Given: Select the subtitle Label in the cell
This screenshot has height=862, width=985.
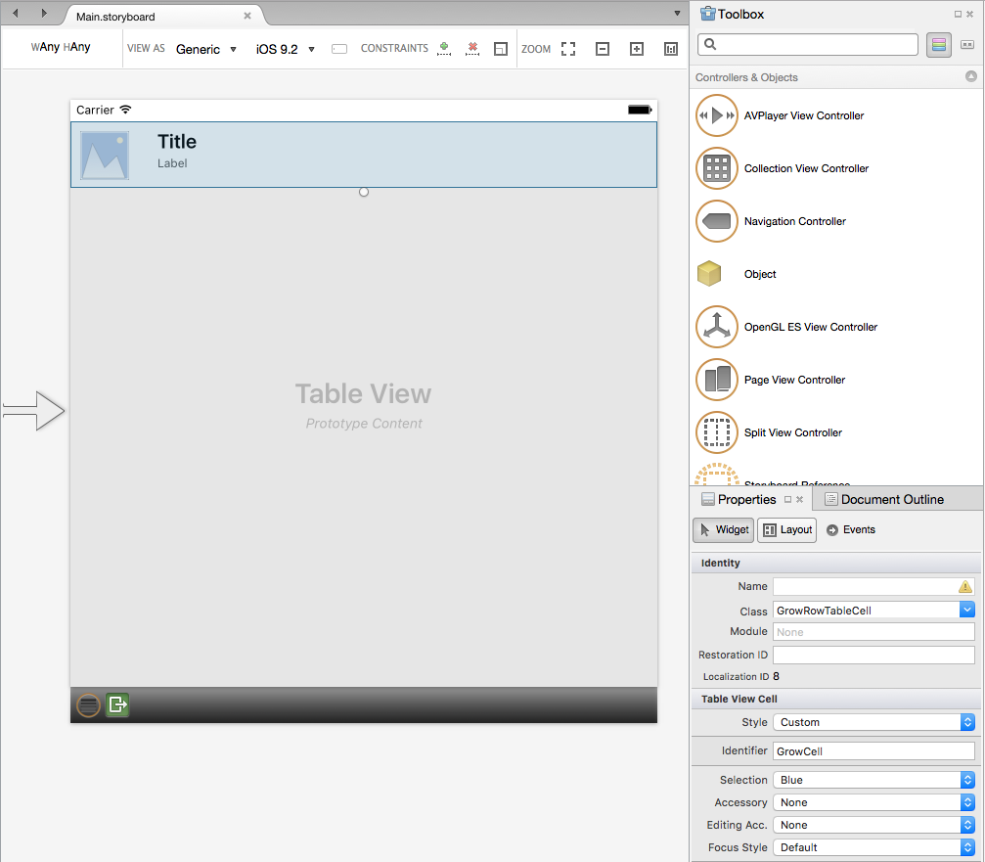Looking at the screenshot, I should click(172, 163).
